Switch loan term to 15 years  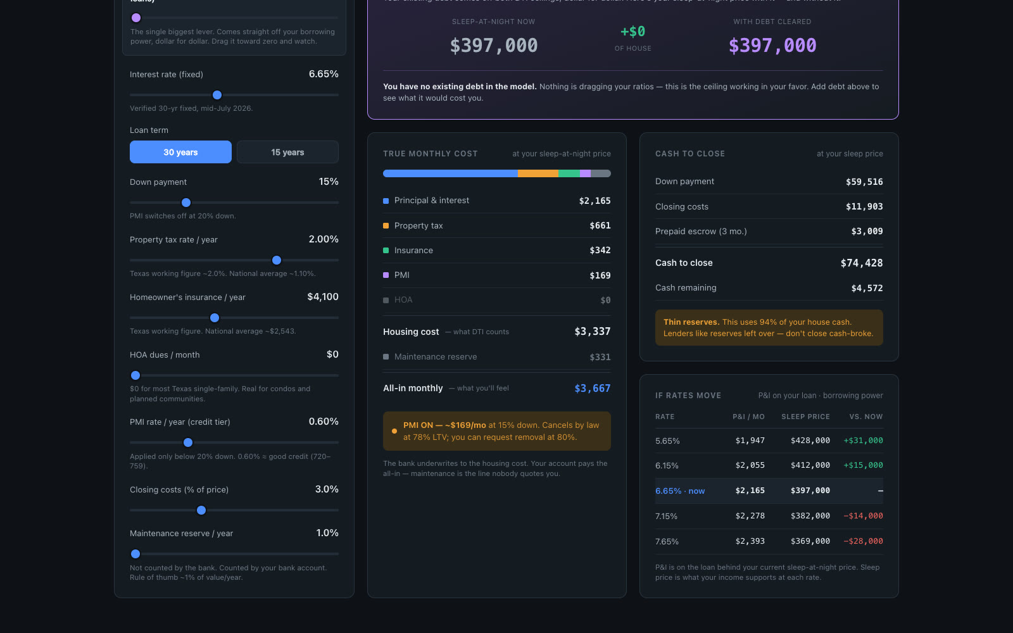tap(287, 152)
